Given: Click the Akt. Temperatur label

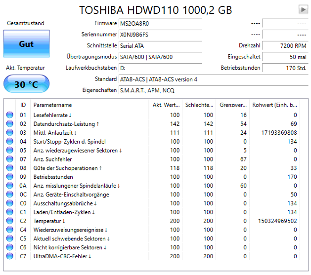Looking at the screenshot, I should (25, 68).
